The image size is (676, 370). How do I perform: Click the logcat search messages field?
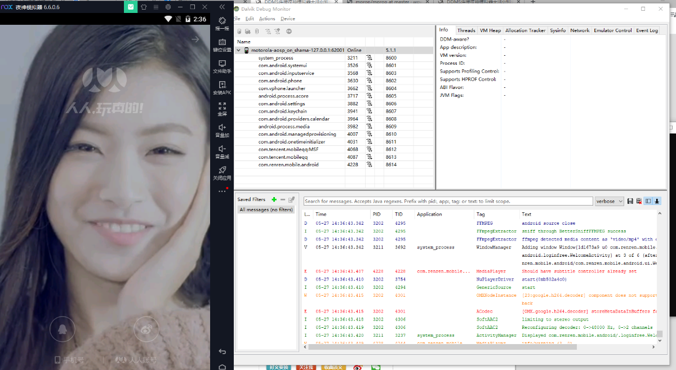448,201
